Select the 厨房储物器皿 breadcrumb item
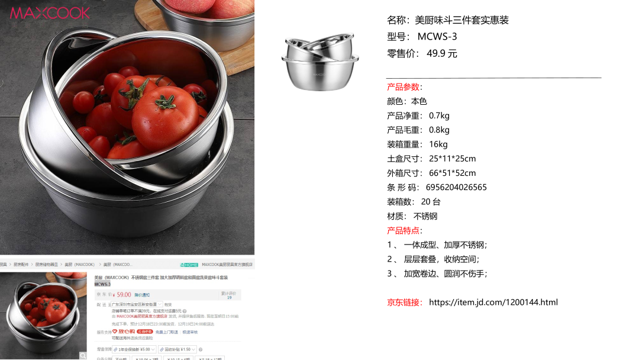The image size is (639, 360). 47,265
